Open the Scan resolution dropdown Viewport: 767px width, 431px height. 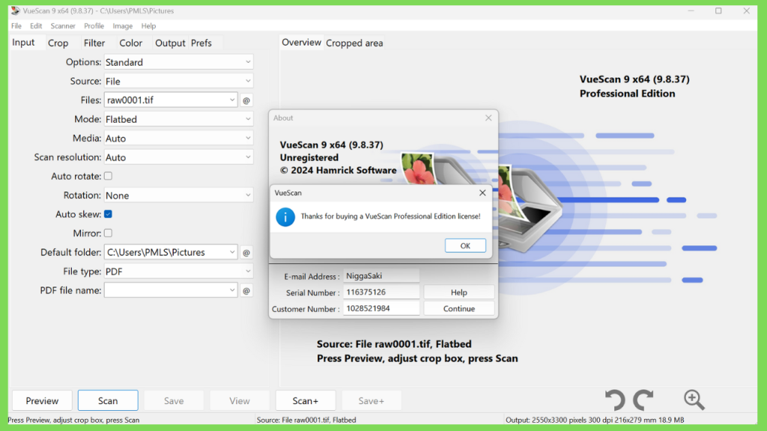178,157
